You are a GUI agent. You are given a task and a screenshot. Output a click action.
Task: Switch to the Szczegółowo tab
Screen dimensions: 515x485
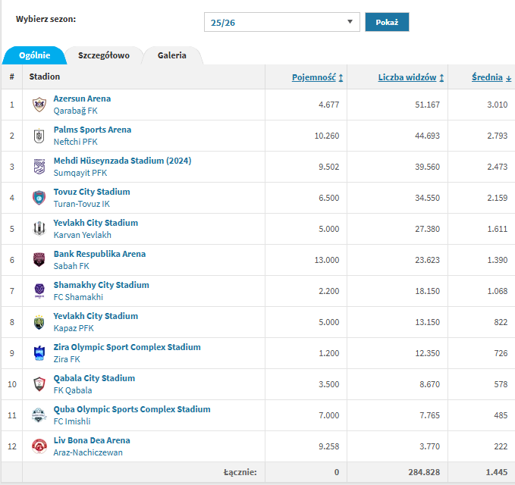tap(104, 55)
